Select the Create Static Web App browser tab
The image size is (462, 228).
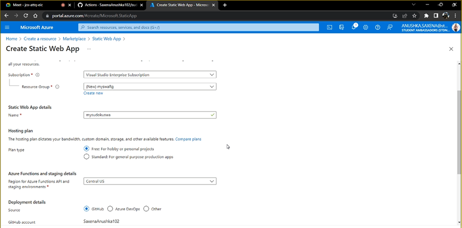pyautogui.click(x=183, y=5)
